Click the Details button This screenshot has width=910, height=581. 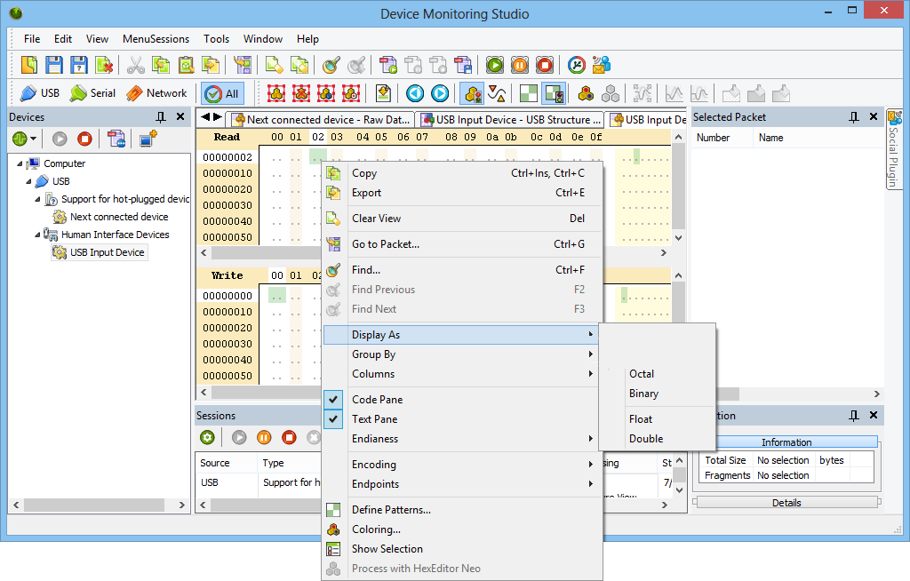[x=786, y=503]
